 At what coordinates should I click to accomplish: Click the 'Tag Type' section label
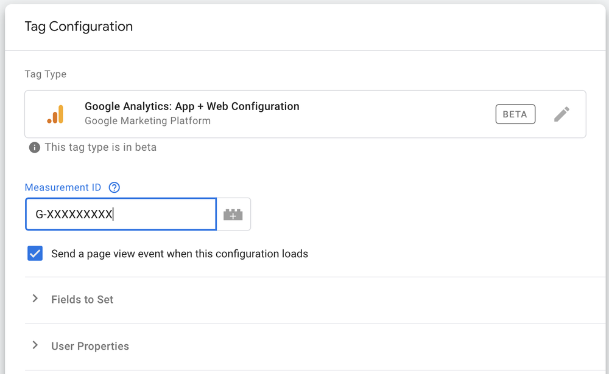click(46, 74)
